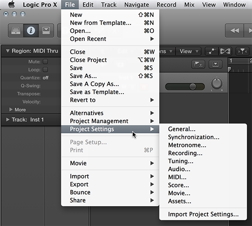
Task: Open Assets... project settings
Action: pos(203,201)
